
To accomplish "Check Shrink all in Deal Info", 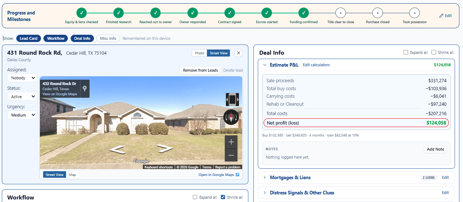I will [434, 52].
